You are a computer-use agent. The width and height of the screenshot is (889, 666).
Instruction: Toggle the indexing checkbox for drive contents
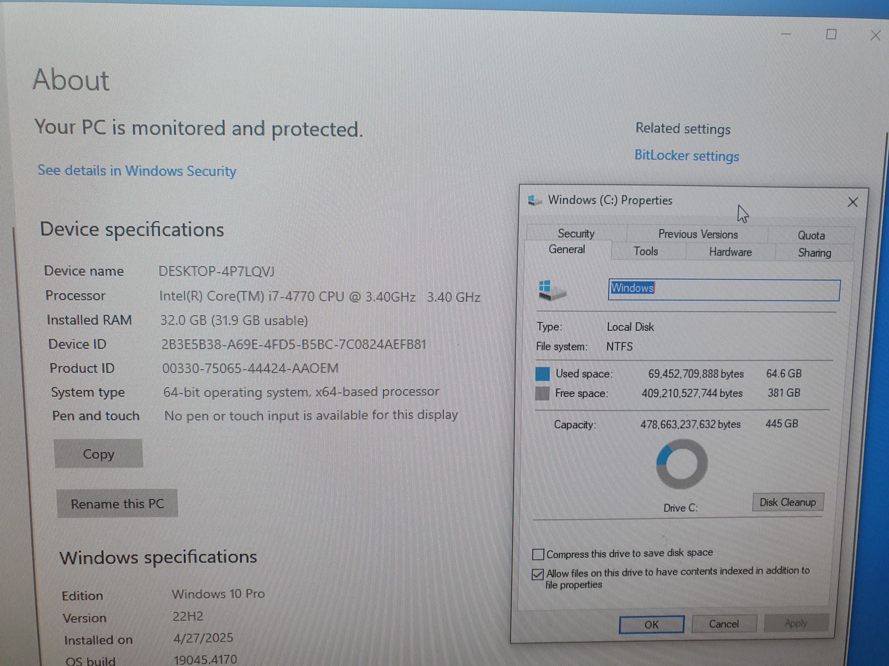pyautogui.click(x=538, y=574)
